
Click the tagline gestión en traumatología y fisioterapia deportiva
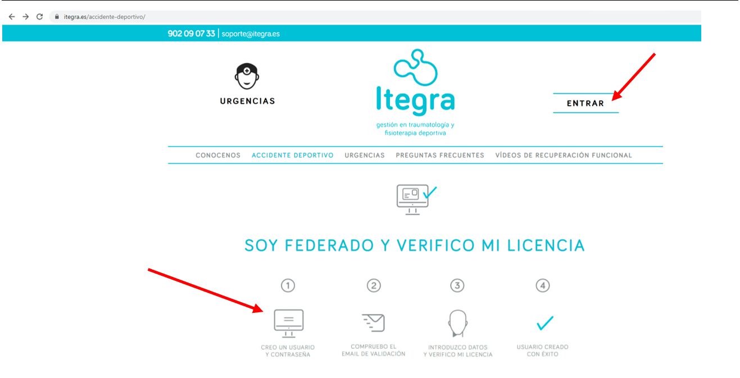pyautogui.click(x=415, y=129)
